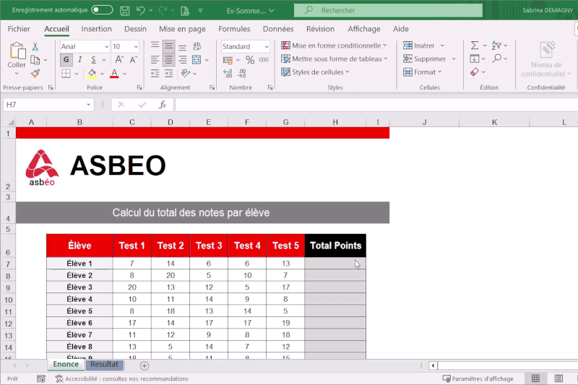Toggle Bold (G) formatting
578x385 pixels.
pyautogui.click(x=66, y=59)
